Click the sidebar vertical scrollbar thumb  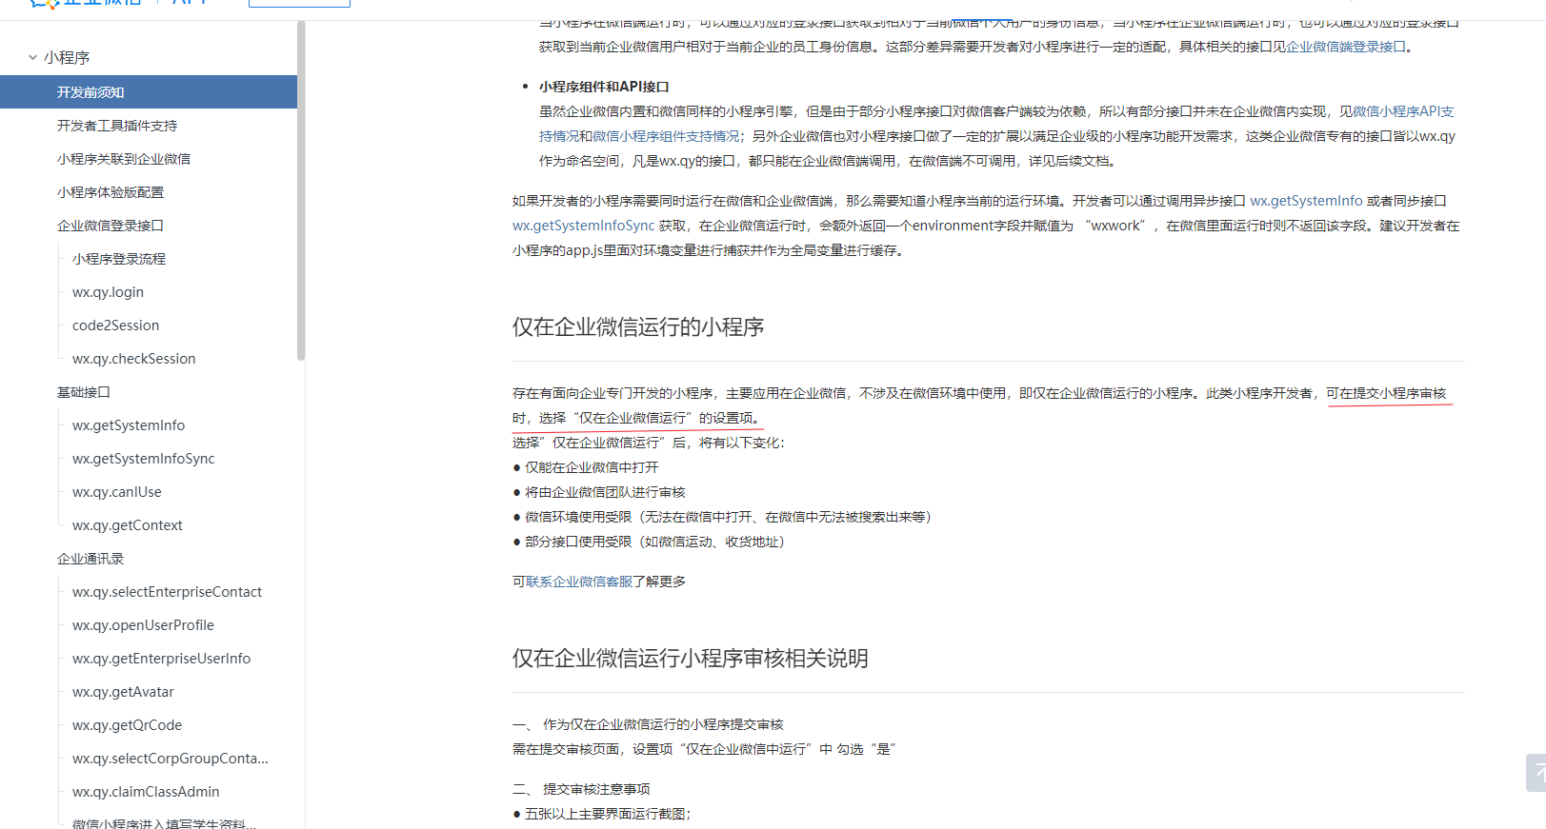[301, 190]
